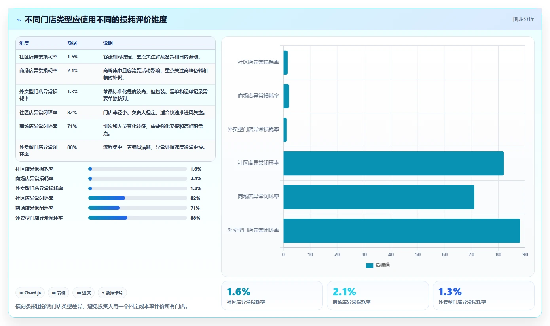The height and width of the screenshot is (326, 550).
Task: Click the 商场店异常闭环率 progress bar fill
Action: click(x=104, y=208)
